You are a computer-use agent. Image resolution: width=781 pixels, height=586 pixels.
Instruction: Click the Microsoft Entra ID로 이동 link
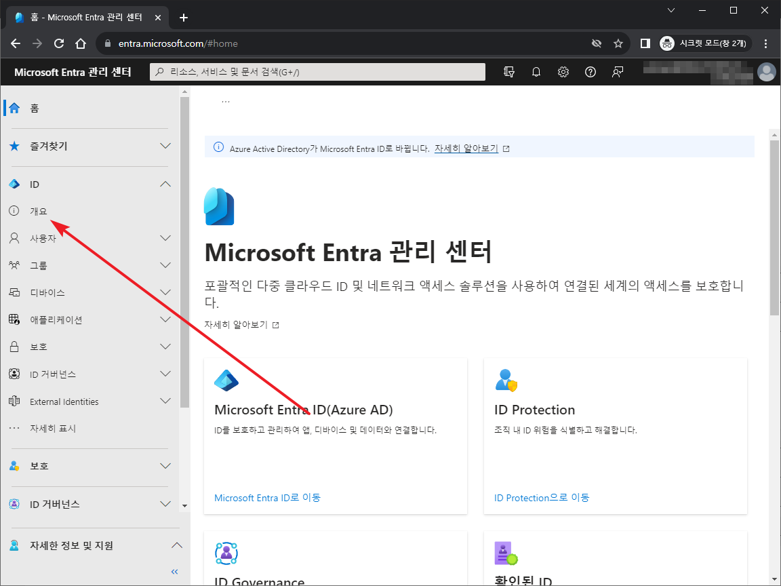pyautogui.click(x=268, y=498)
